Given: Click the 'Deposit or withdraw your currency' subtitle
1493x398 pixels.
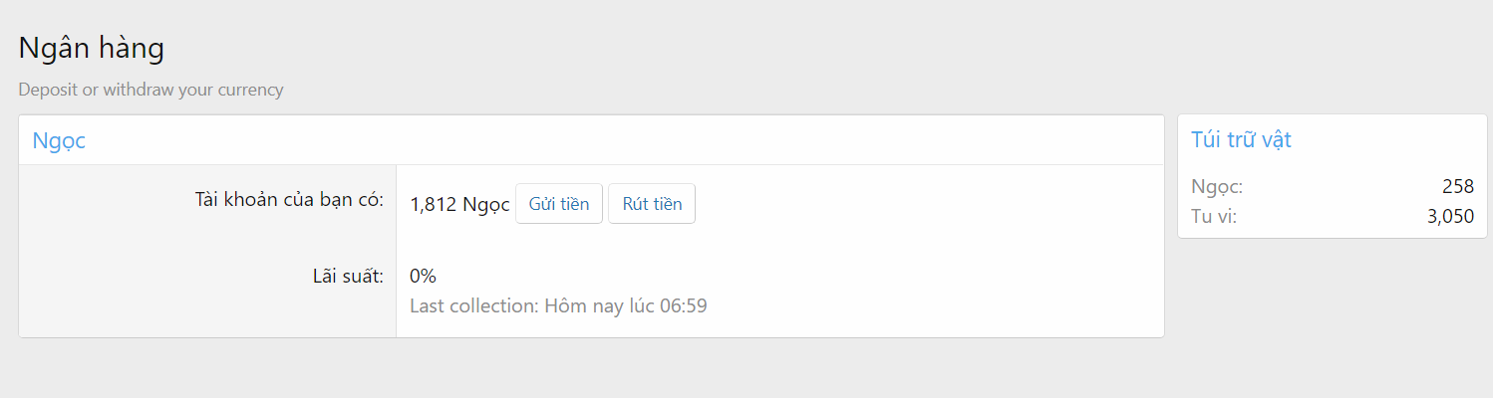Looking at the screenshot, I should click(x=150, y=90).
